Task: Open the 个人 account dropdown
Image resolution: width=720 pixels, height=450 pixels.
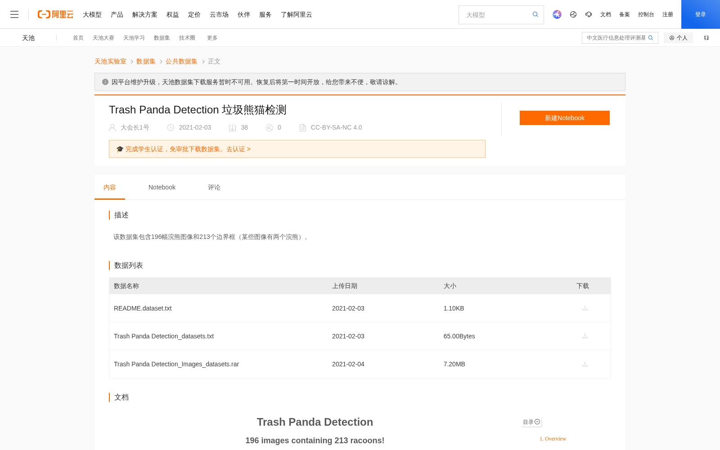Action: pos(678,38)
